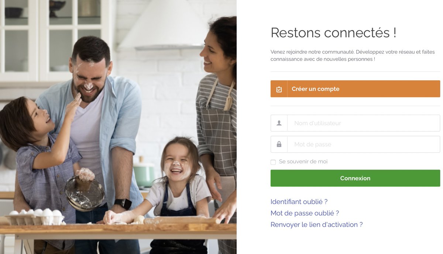Click the clipboard icon on Créer un compte
The width and height of the screenshot is (443, 254).
[279, 89]
